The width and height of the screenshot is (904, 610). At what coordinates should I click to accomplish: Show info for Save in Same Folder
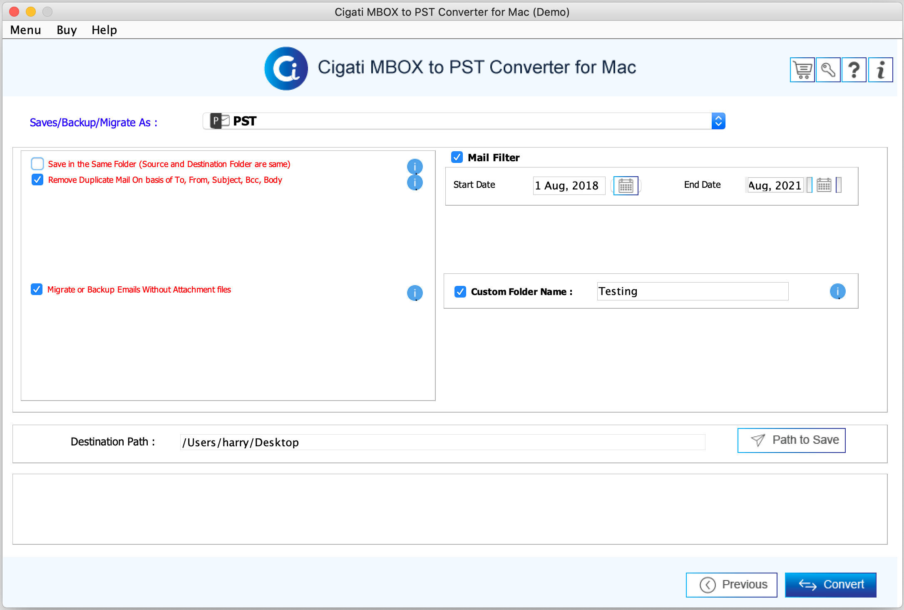click(415, 167)
